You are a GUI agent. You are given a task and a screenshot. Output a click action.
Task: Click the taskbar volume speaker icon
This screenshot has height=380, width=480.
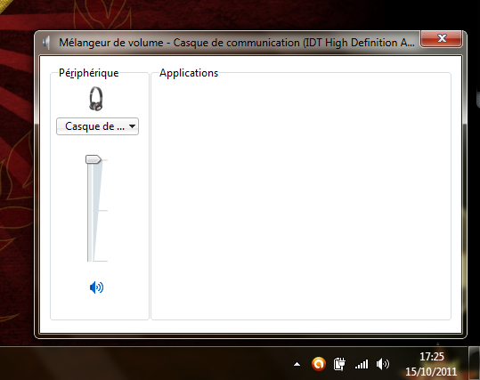click(383, 364)
